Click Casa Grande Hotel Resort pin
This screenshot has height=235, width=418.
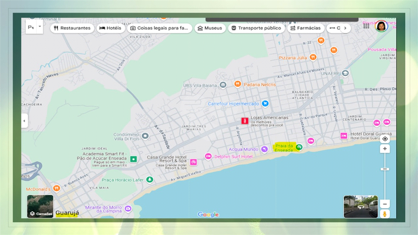(x=194, y=162)
